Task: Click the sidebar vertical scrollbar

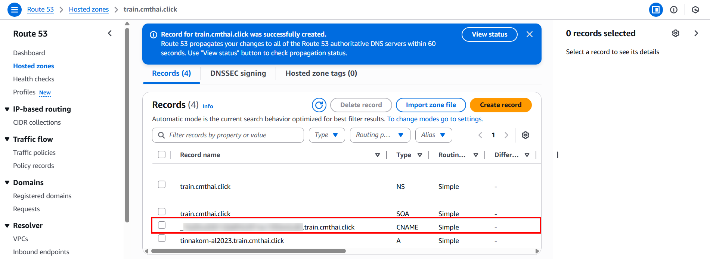Action: [x=127, y=125]
